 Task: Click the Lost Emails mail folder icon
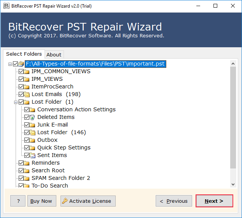(27, 94)
